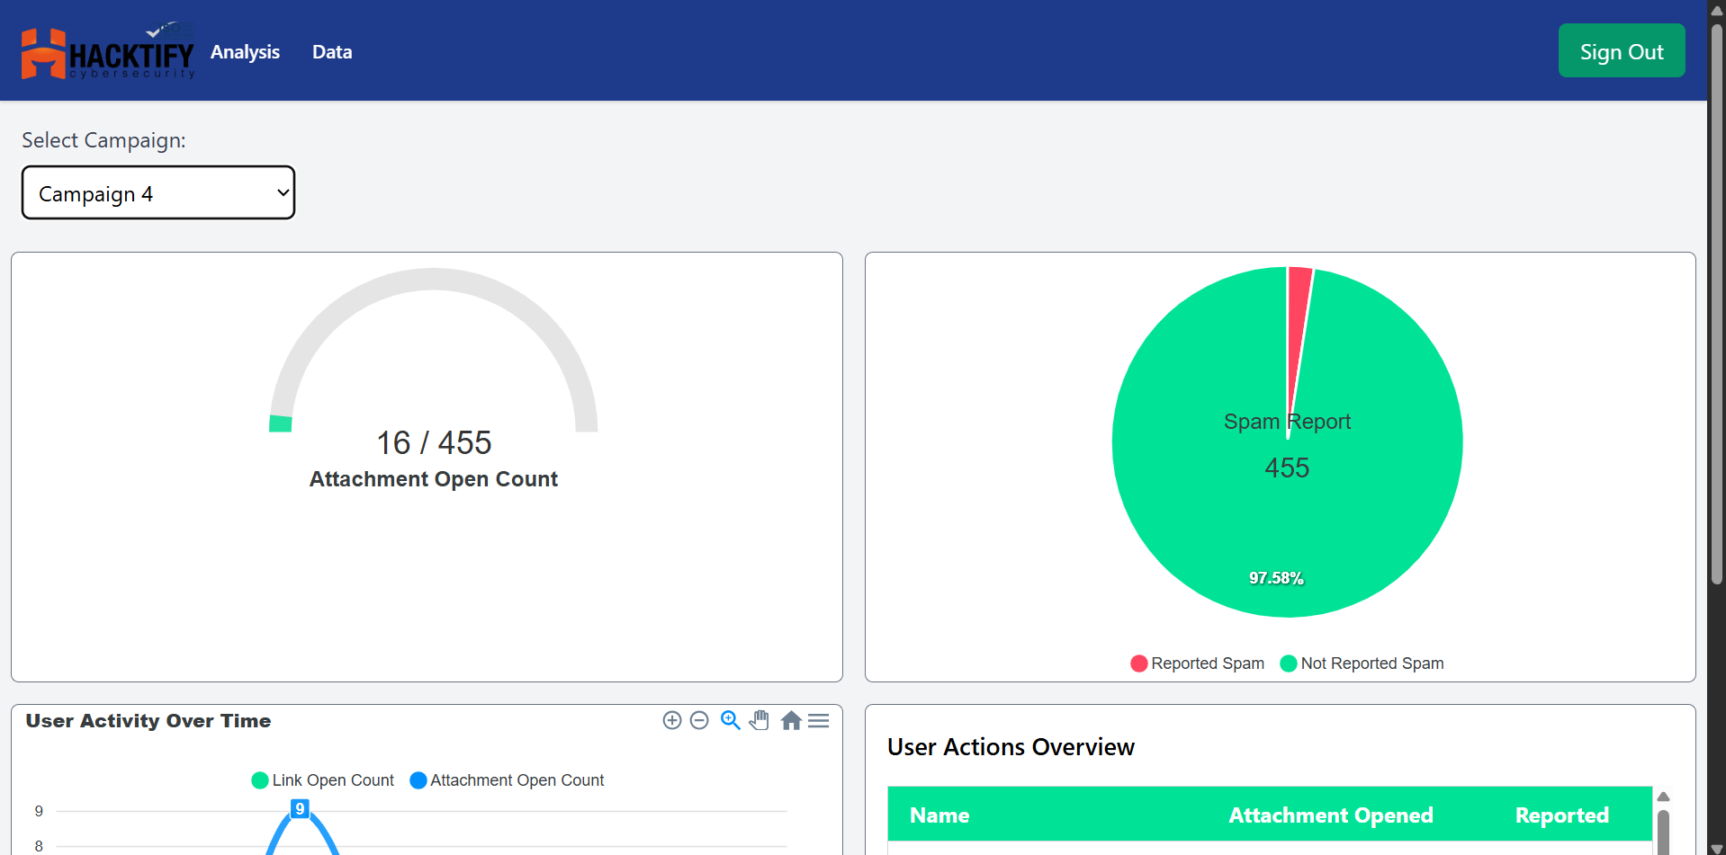
Task: Open the Data nav item
Action: tap(332, 52)
